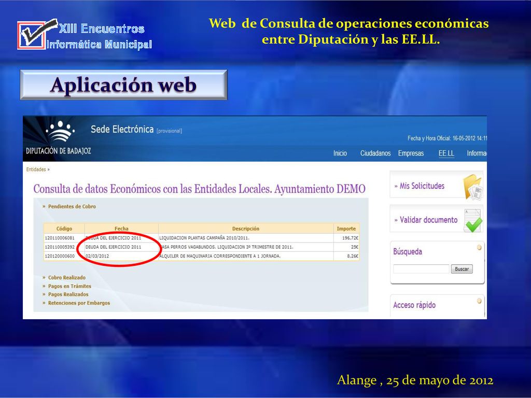Image resolution: width=531 pixels, height=398 pixels.
Task: Select the EE.LL menu item
Action: pos(446,153)
